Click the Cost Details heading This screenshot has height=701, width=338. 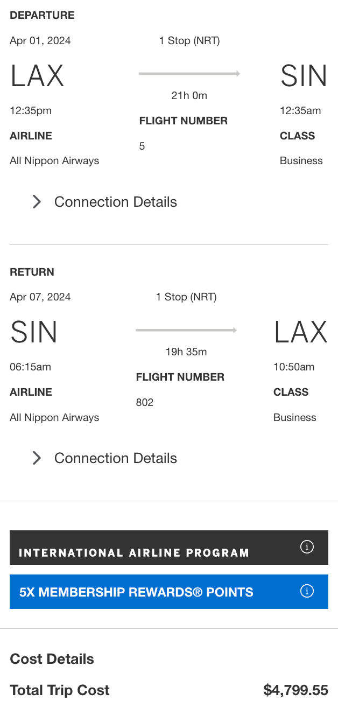[x=52, y=658]
